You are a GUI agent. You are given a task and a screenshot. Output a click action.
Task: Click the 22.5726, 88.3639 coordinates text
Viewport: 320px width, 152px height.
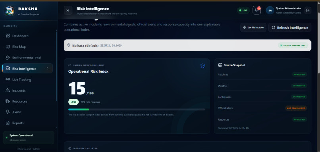click(x=111, y=45)
